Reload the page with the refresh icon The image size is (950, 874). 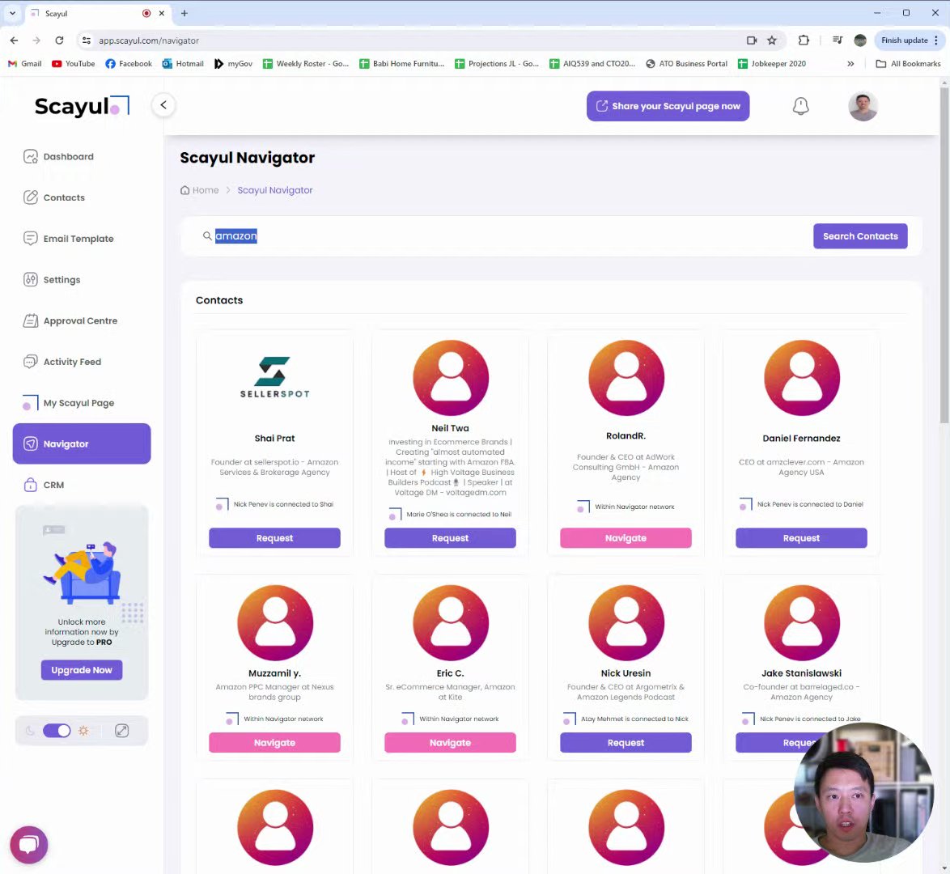59,40
